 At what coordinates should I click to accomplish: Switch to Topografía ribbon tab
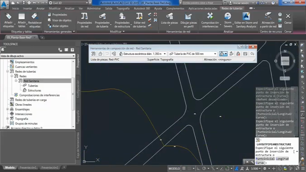point(123,9)
